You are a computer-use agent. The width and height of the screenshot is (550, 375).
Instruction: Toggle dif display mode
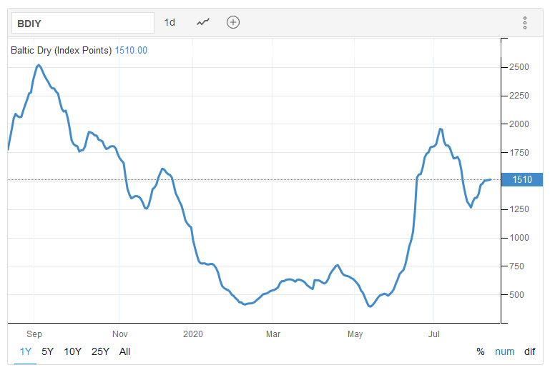[530, 351]
